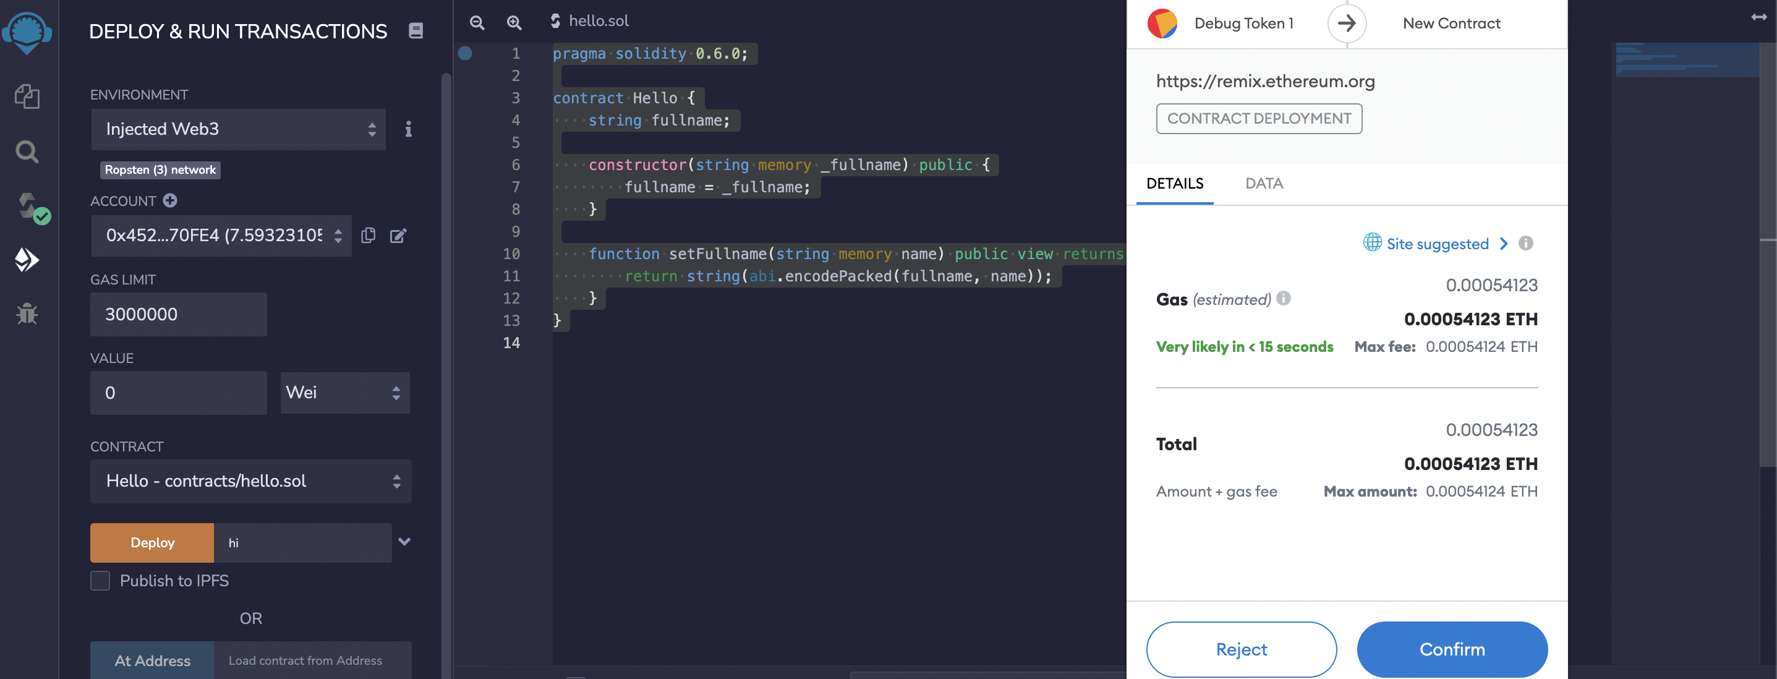Image resolution: width=1777 pixels, height=679 pixels.
Task: Toggle the Publish to IPFS checkbox
Action: pyautogui.click(x=100, y=580)
